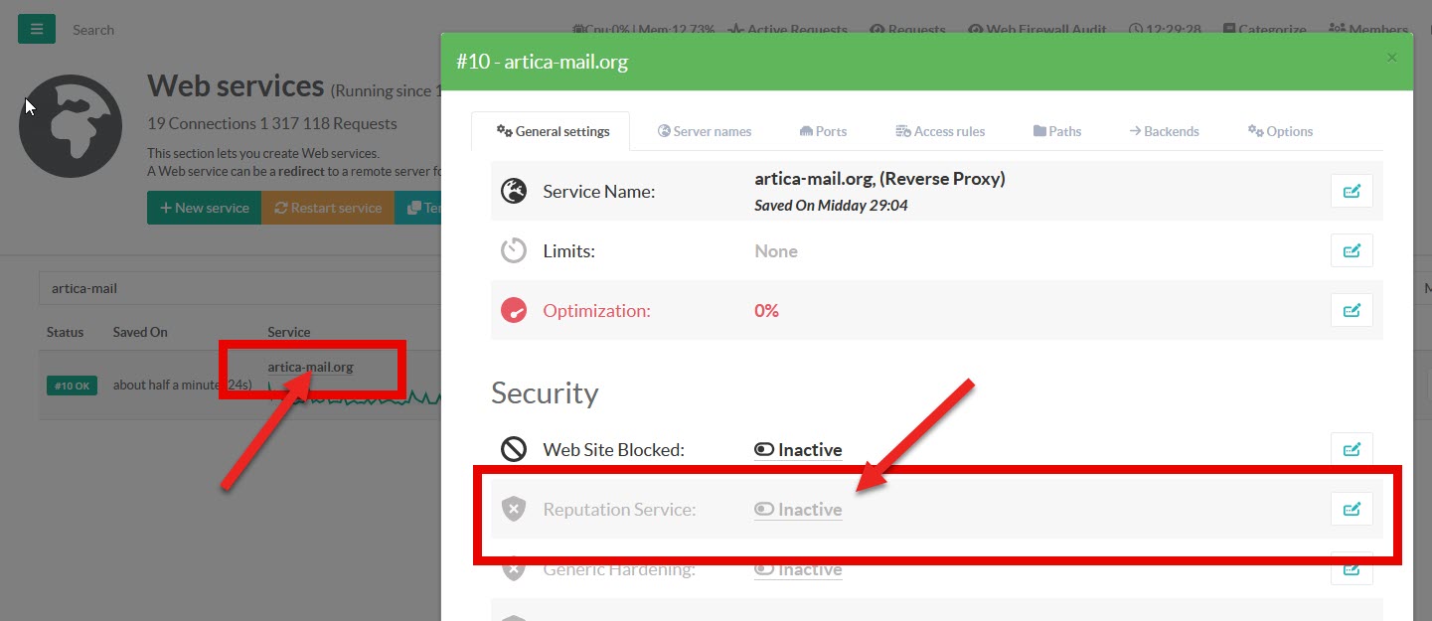Image resolution: width=1432 pixels, height=621 pixels.
Task: Open the Options tab
Action: [1280, 131]
